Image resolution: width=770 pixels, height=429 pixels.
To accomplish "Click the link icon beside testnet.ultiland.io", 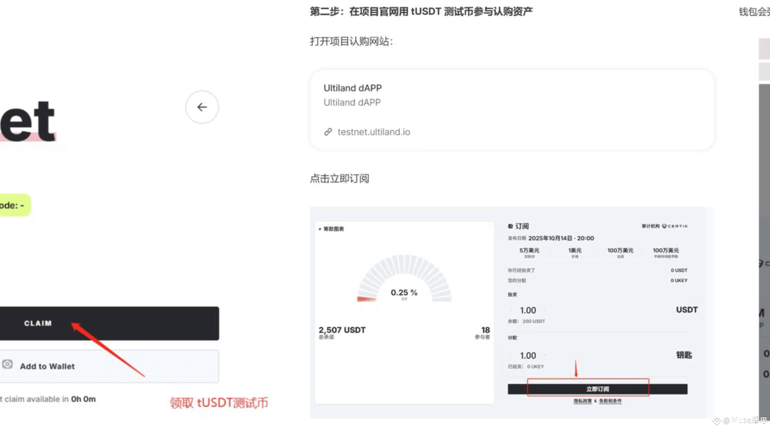I will tap(328, 132).
